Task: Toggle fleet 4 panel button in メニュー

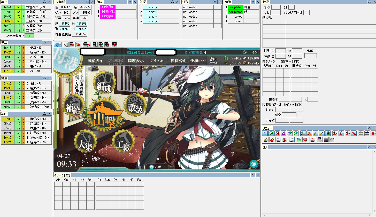Action: [283, 133]
